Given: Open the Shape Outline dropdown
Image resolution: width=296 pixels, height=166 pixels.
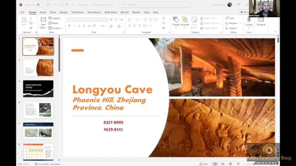Looking at the screenshot, I should 210,23.
